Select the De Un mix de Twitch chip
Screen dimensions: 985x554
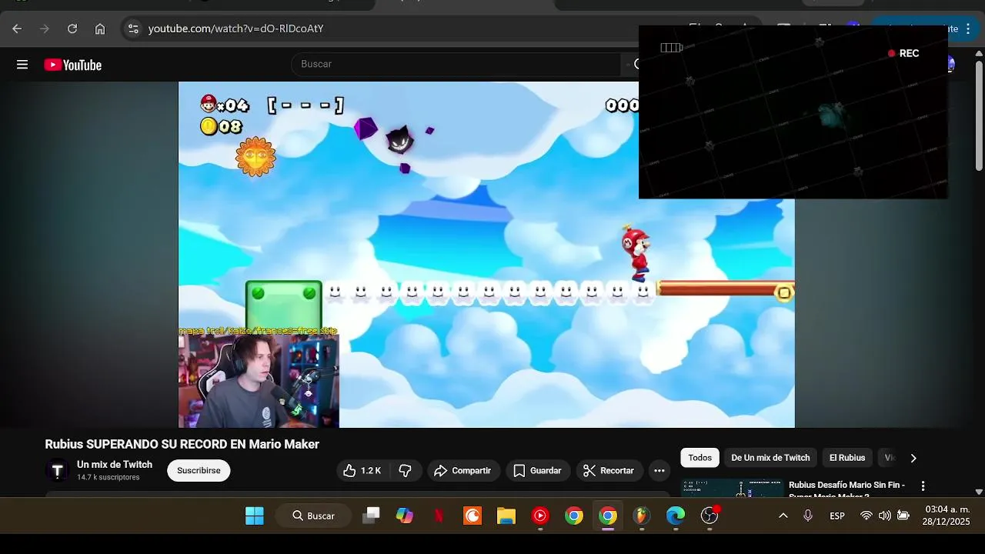pyautogui.click(x=770, y=458)
